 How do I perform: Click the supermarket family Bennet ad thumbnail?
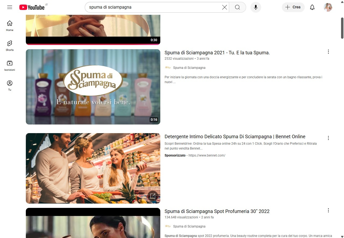pyautogui.click(x=93, y=168)
